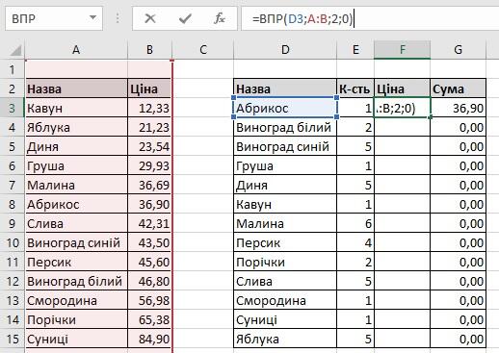The image size is (499, 353).
Task: Click the fill handle of cell F3
Action: point(431,117)
